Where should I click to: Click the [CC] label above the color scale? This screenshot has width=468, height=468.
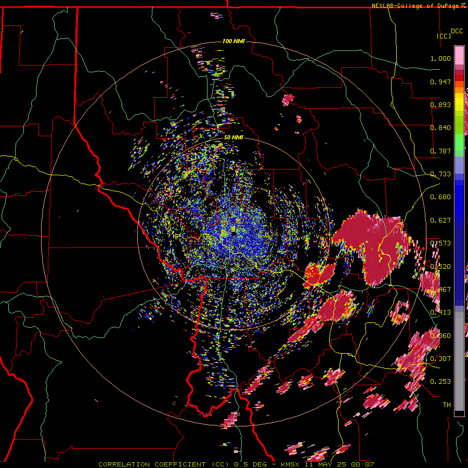pyautogui.click(x=444, y=36)
